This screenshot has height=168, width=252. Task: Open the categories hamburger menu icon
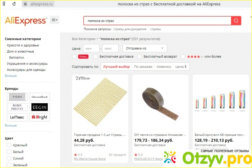coord(55,20)
